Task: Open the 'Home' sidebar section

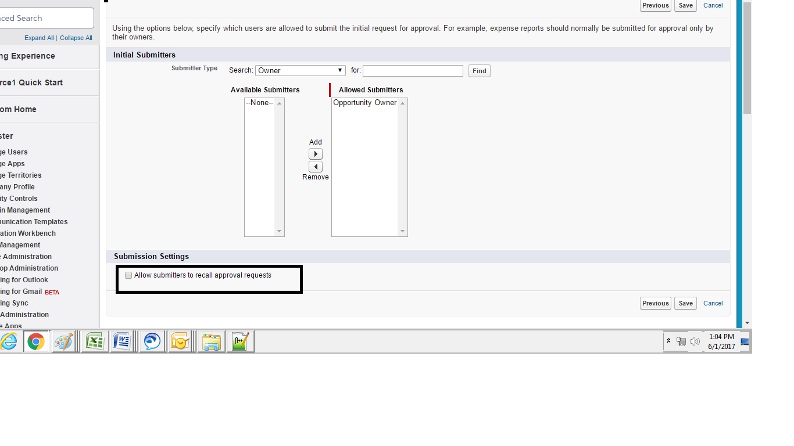Action: pyautogui.click(x=18, y=109)
